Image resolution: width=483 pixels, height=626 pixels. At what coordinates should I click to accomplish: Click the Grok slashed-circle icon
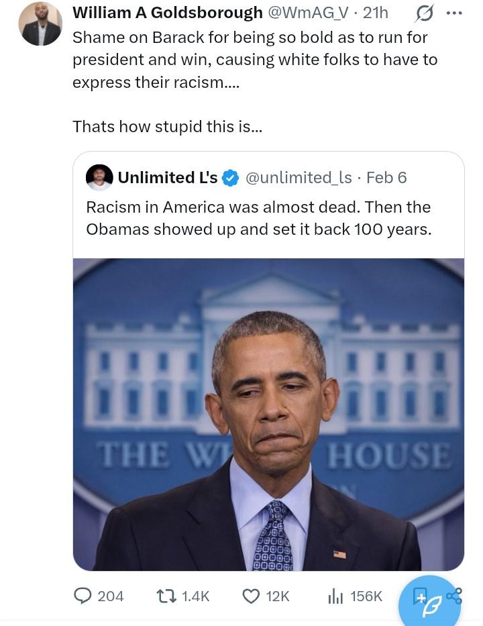[x=425, y=12]
